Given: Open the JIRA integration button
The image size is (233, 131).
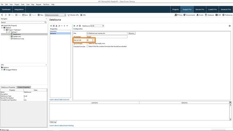Looking at the screenshot, I should tap(83, 15).
